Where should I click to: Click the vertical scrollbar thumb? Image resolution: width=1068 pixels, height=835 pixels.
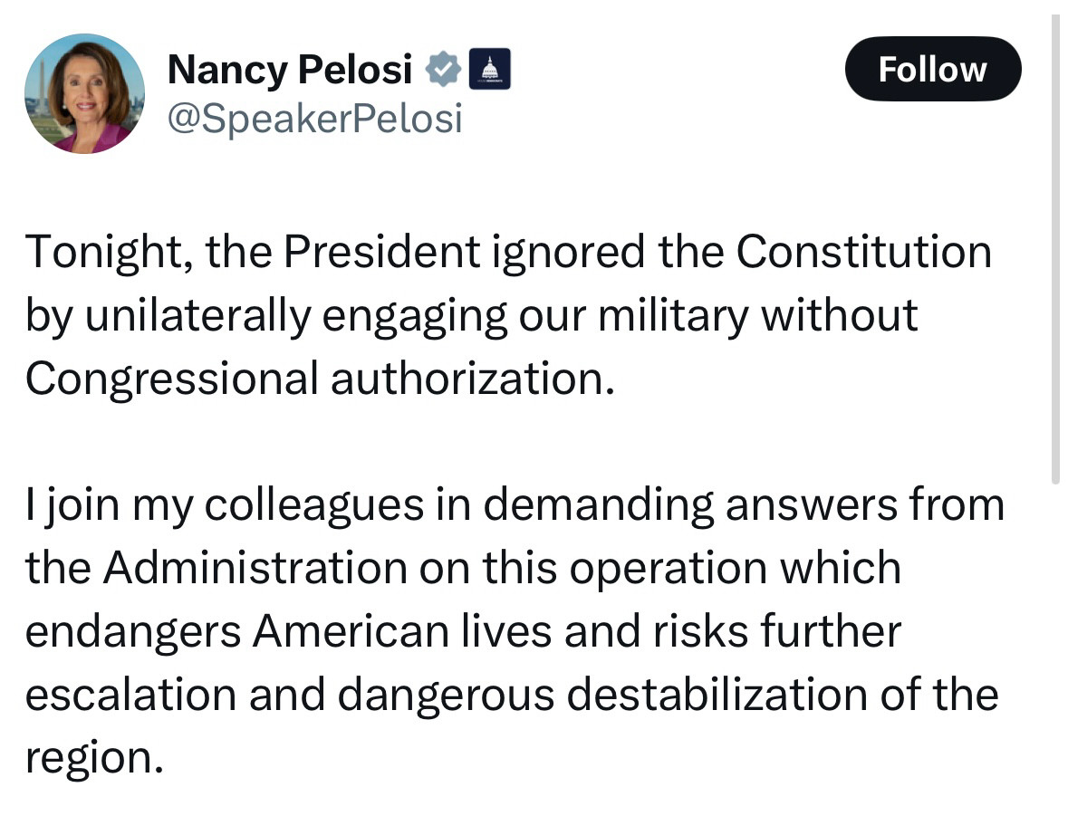click(x=1055, y=248)
